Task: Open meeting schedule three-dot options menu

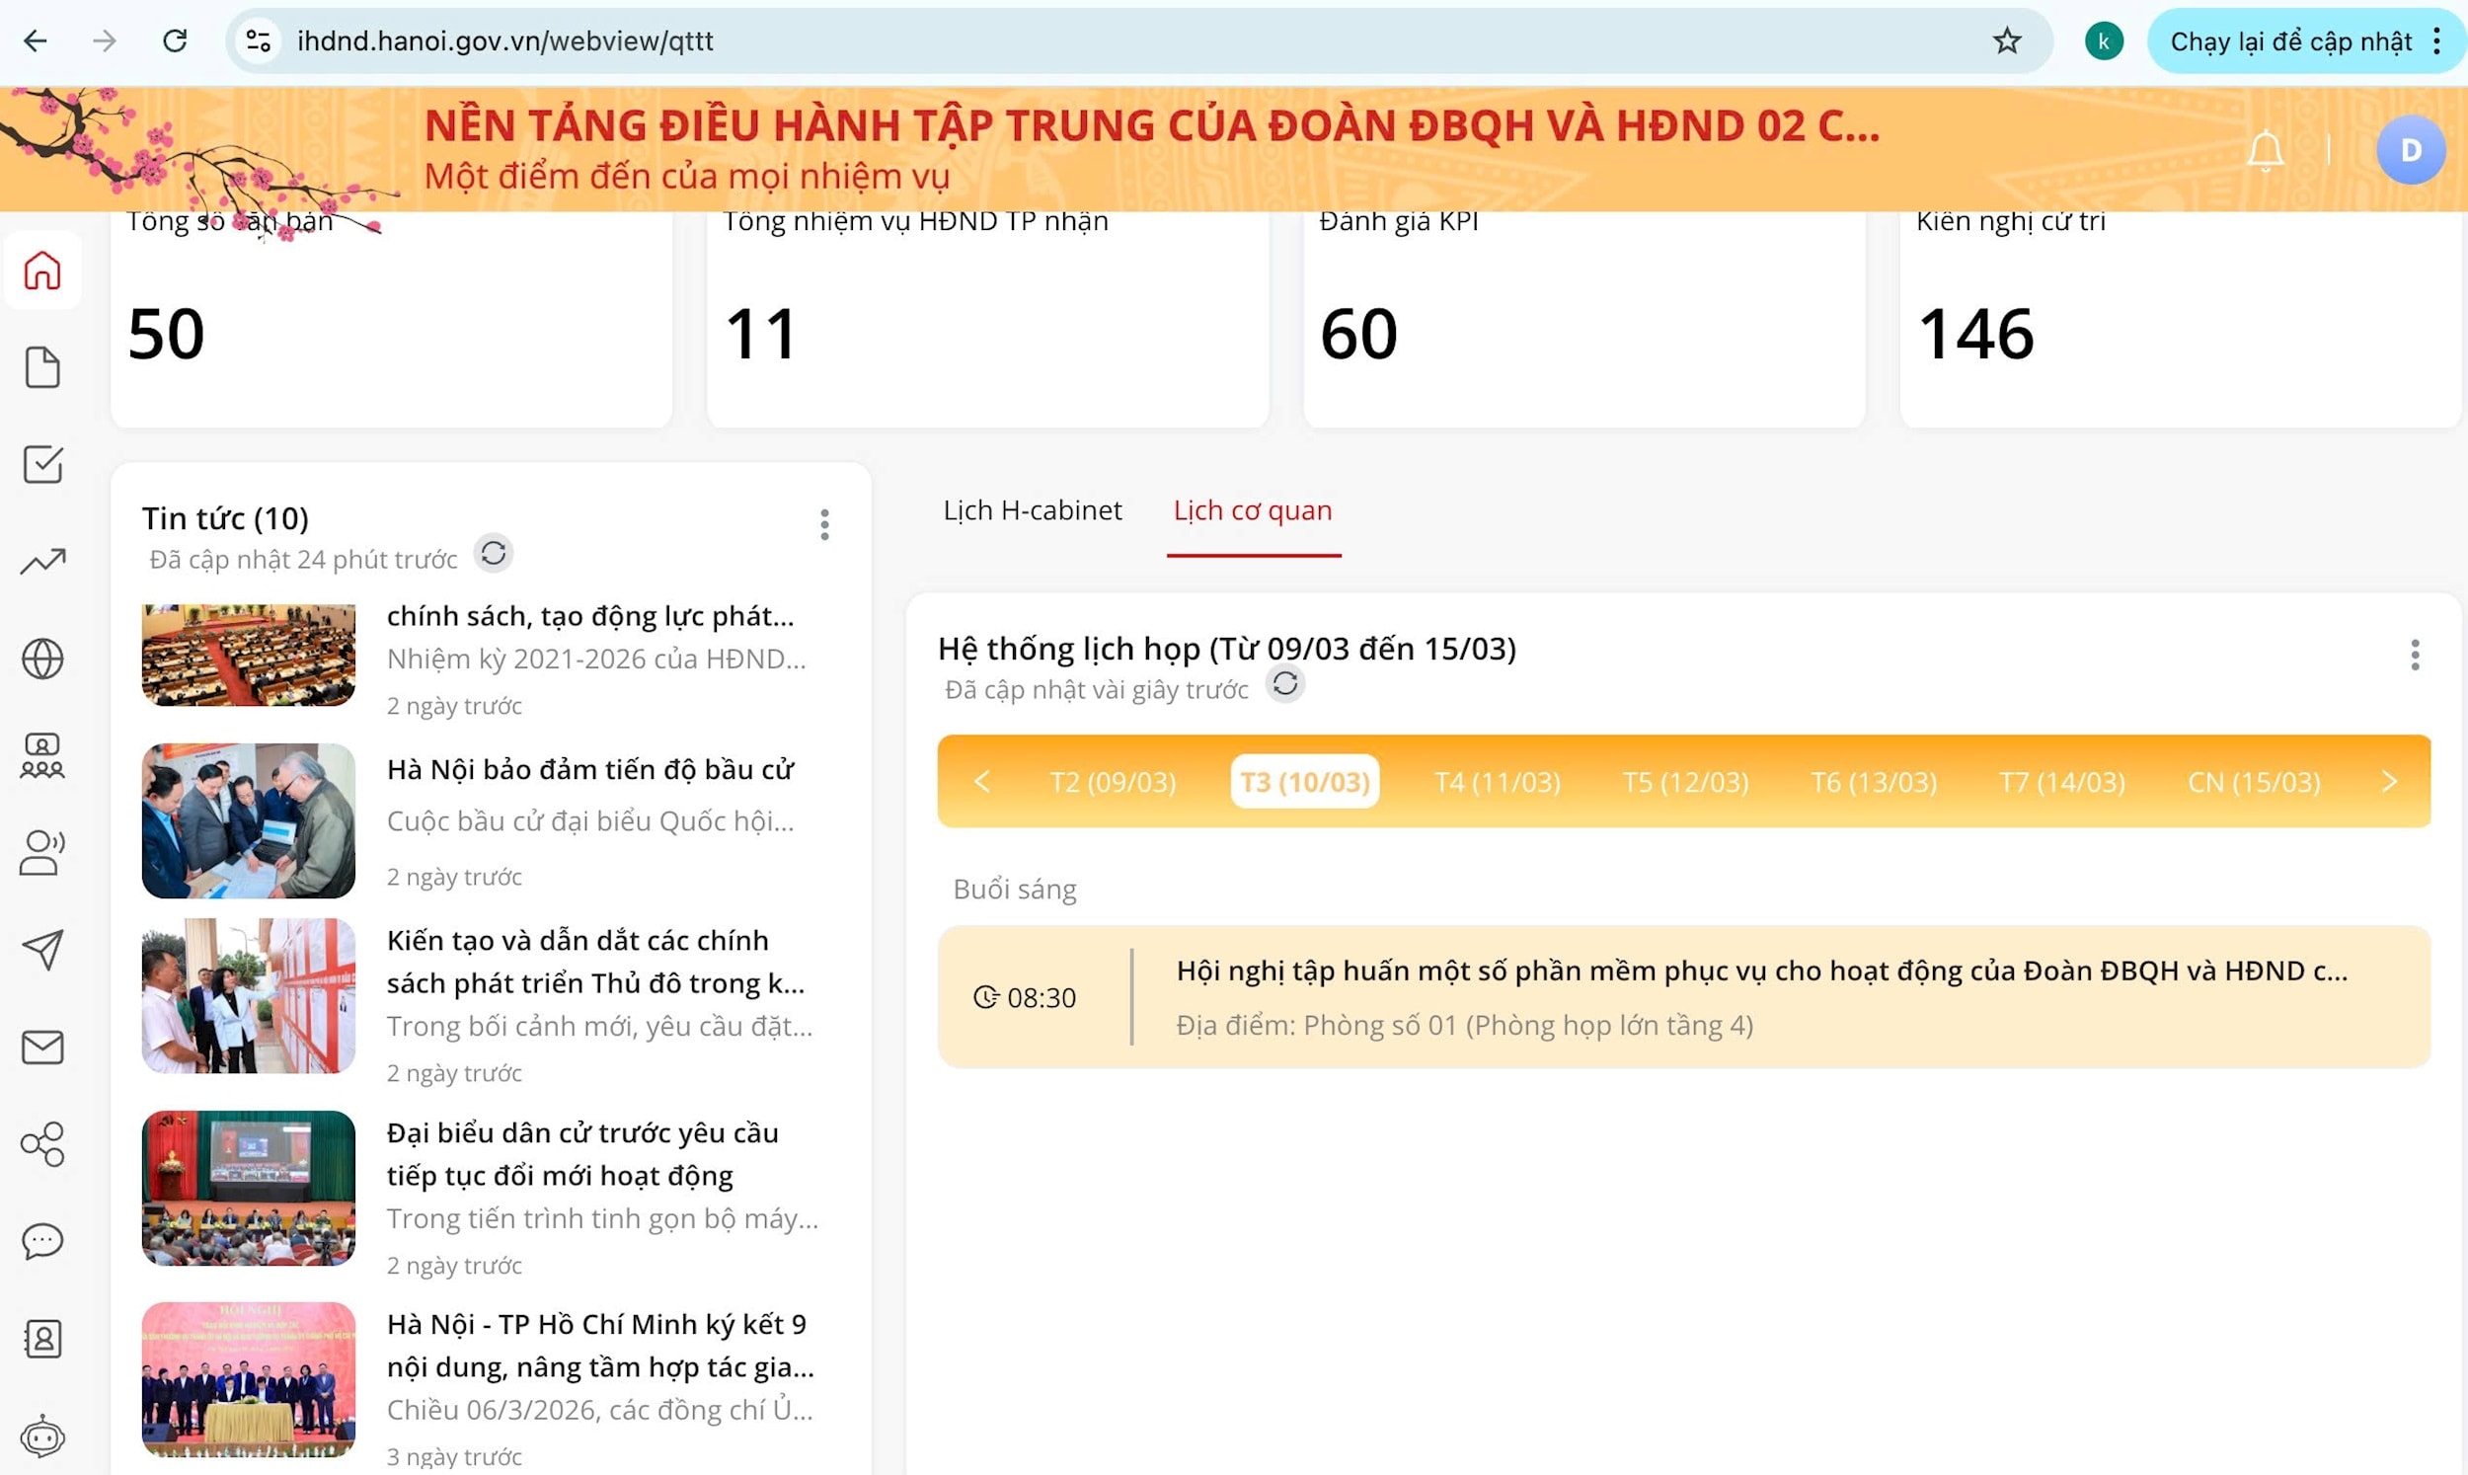Action: (2416, 654)
